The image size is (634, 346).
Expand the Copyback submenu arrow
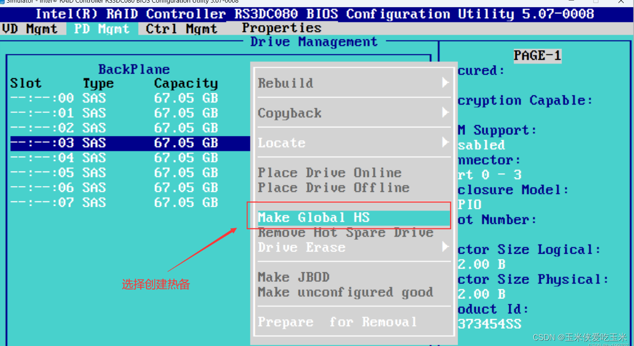(x=445, y=113)
